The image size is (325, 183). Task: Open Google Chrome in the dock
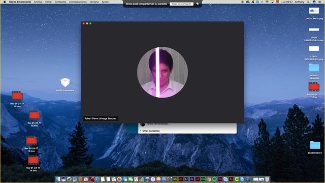point(209,179)
